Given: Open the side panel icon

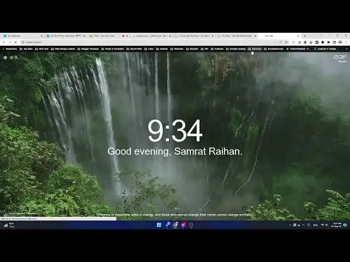Looking at the screenshot, I should (x=334, y=42).
